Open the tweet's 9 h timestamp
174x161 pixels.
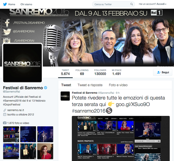[x=118, y=93]
